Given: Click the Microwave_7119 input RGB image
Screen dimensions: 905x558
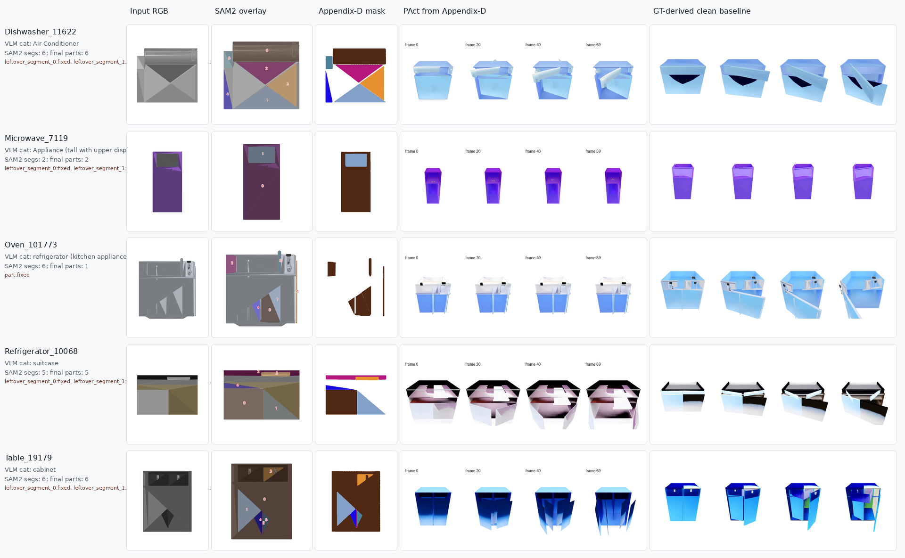Looking at the screenshot, I should click(167, 181).
